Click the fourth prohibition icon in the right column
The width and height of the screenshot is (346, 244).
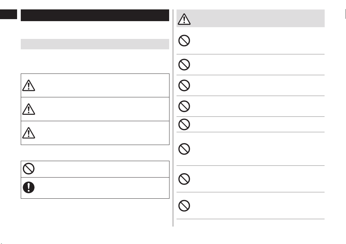pos(184,106)
